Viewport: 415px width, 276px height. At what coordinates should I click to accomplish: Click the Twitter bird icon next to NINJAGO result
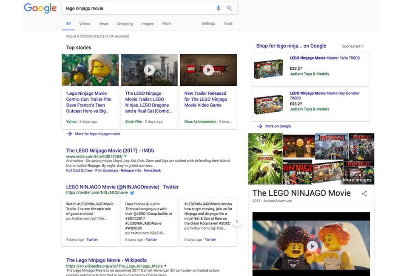pos(131,192)
